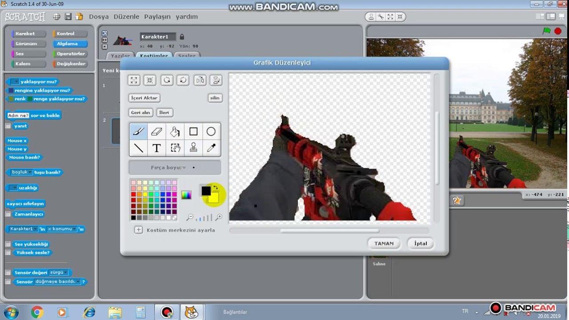Flip image horizontally

pyautogui.click(x=200, y=80)
